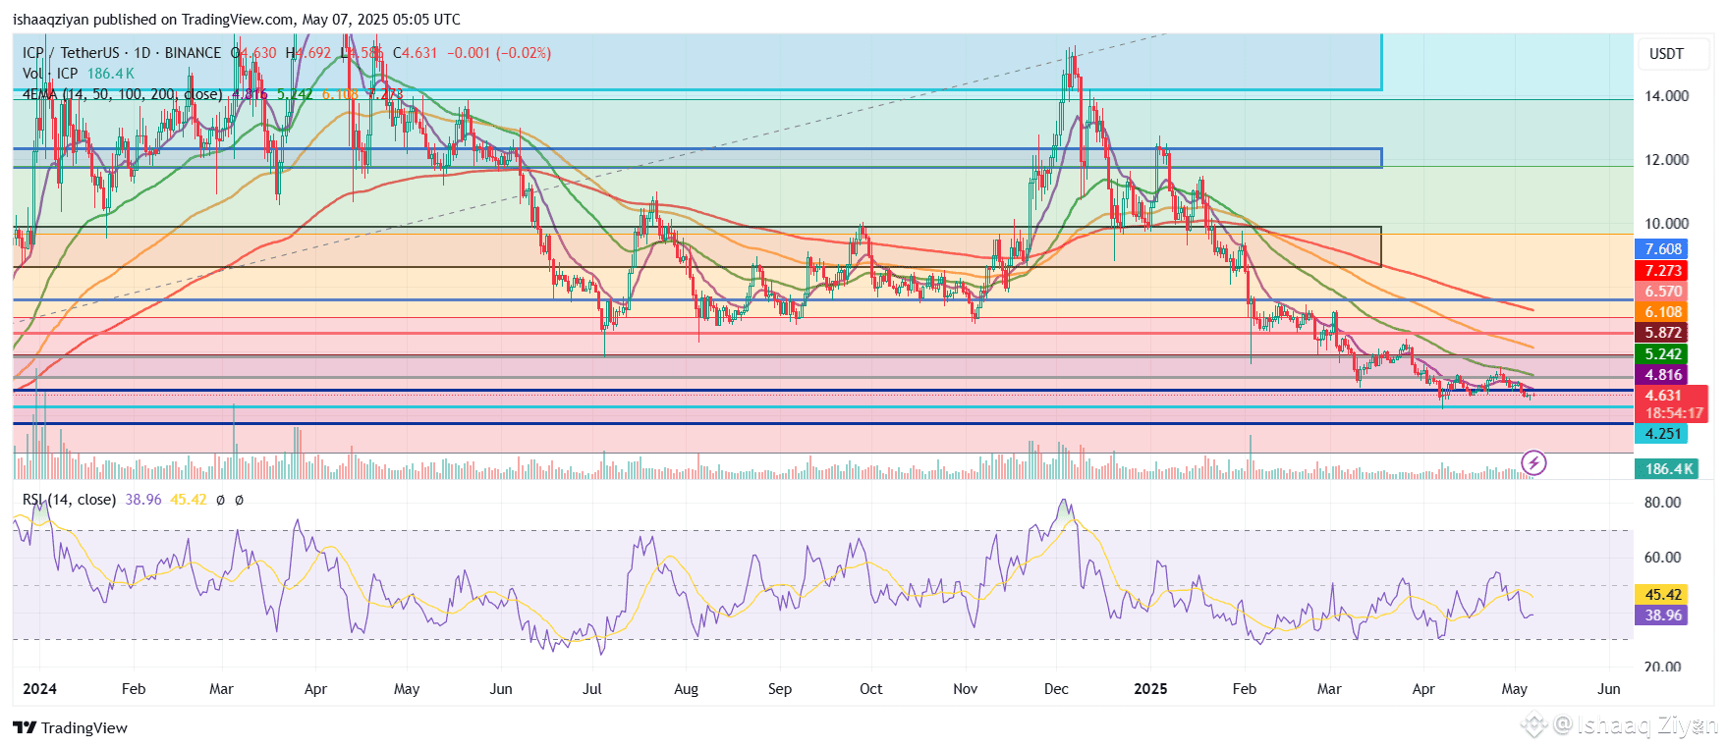Click the Jul label on time axis
The image size is (1727, 749).
[591, 689]
